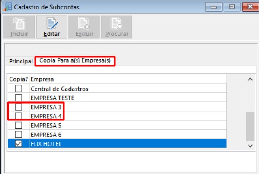Viewport: 259px width, 174px height.
Task: Click the Incluir toolbar button
Action: click(19, 27)
